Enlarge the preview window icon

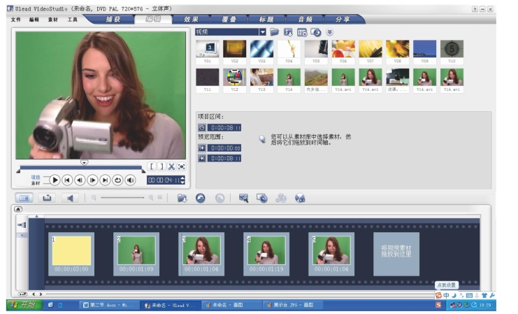[181, 166]
